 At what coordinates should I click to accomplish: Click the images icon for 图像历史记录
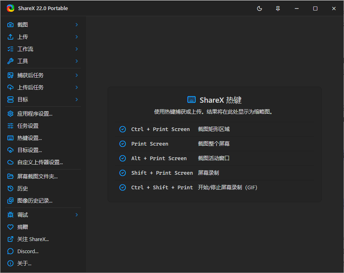coord(11,201)
